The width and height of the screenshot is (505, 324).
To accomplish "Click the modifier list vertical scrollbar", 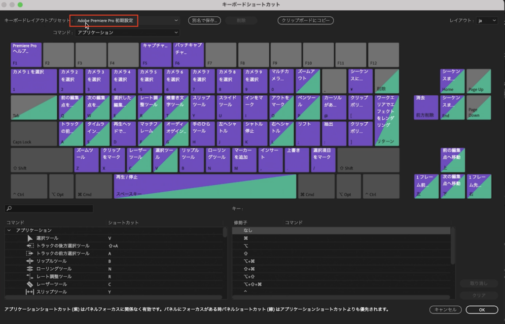I will 453,246.
